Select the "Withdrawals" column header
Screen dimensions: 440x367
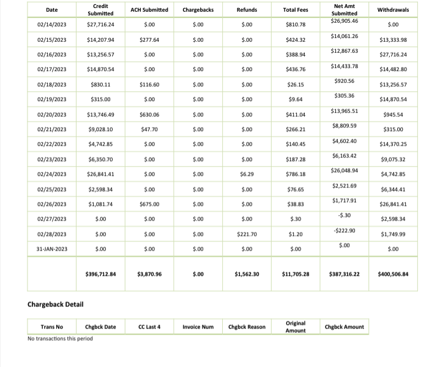pos(393,10)
